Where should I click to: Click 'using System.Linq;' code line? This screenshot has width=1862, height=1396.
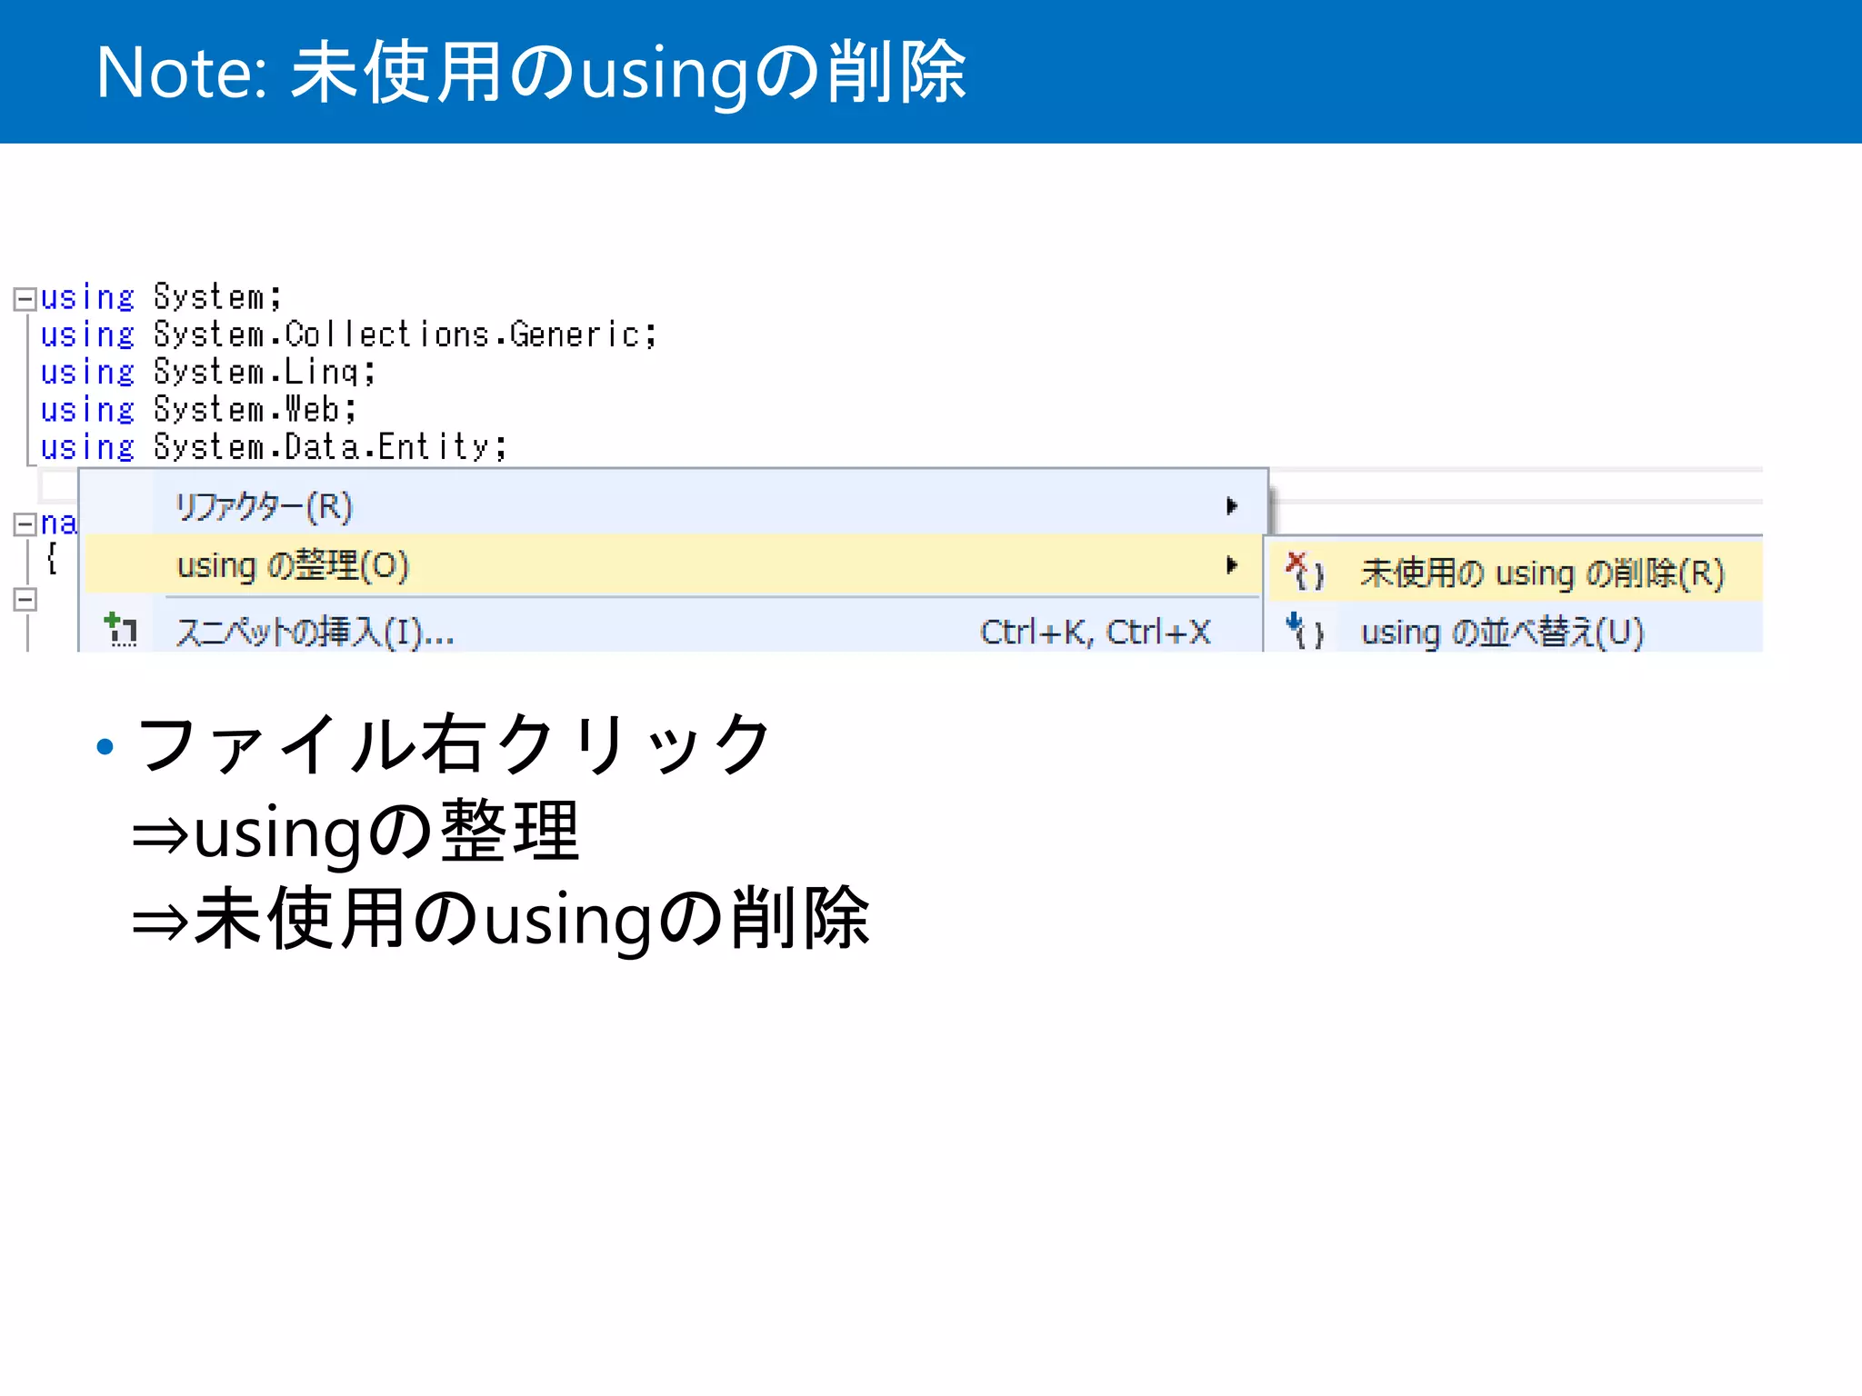(x=208, y=373)
